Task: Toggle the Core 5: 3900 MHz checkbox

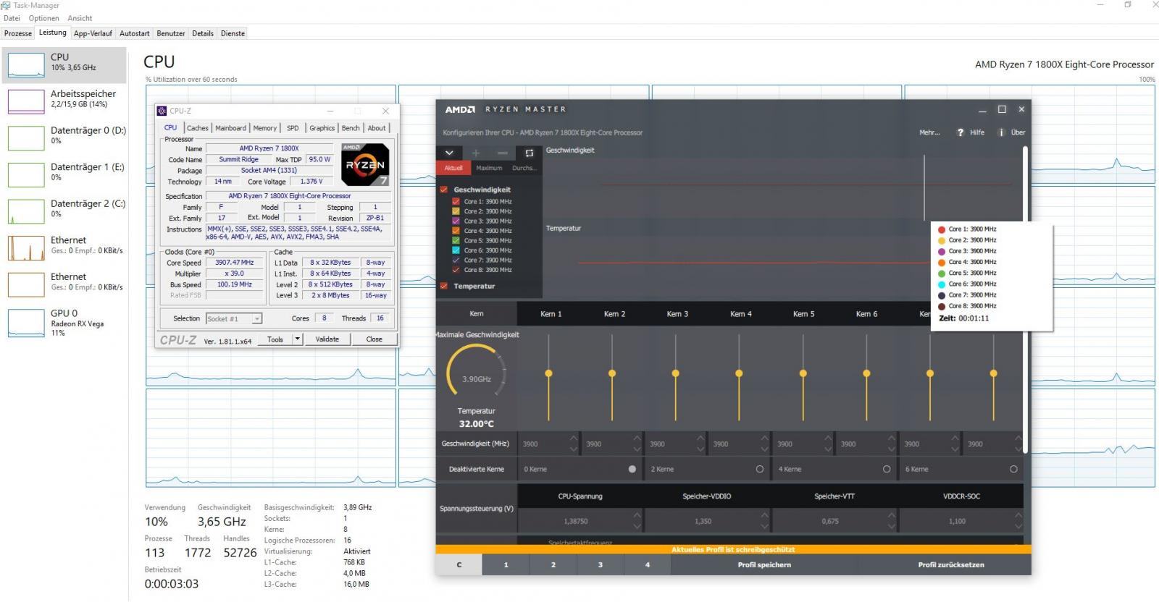Action: 456,240
